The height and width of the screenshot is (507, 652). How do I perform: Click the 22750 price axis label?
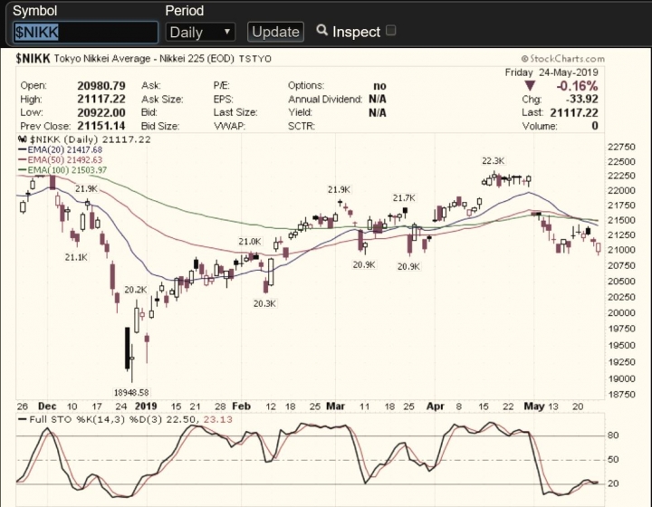(621, 147)
